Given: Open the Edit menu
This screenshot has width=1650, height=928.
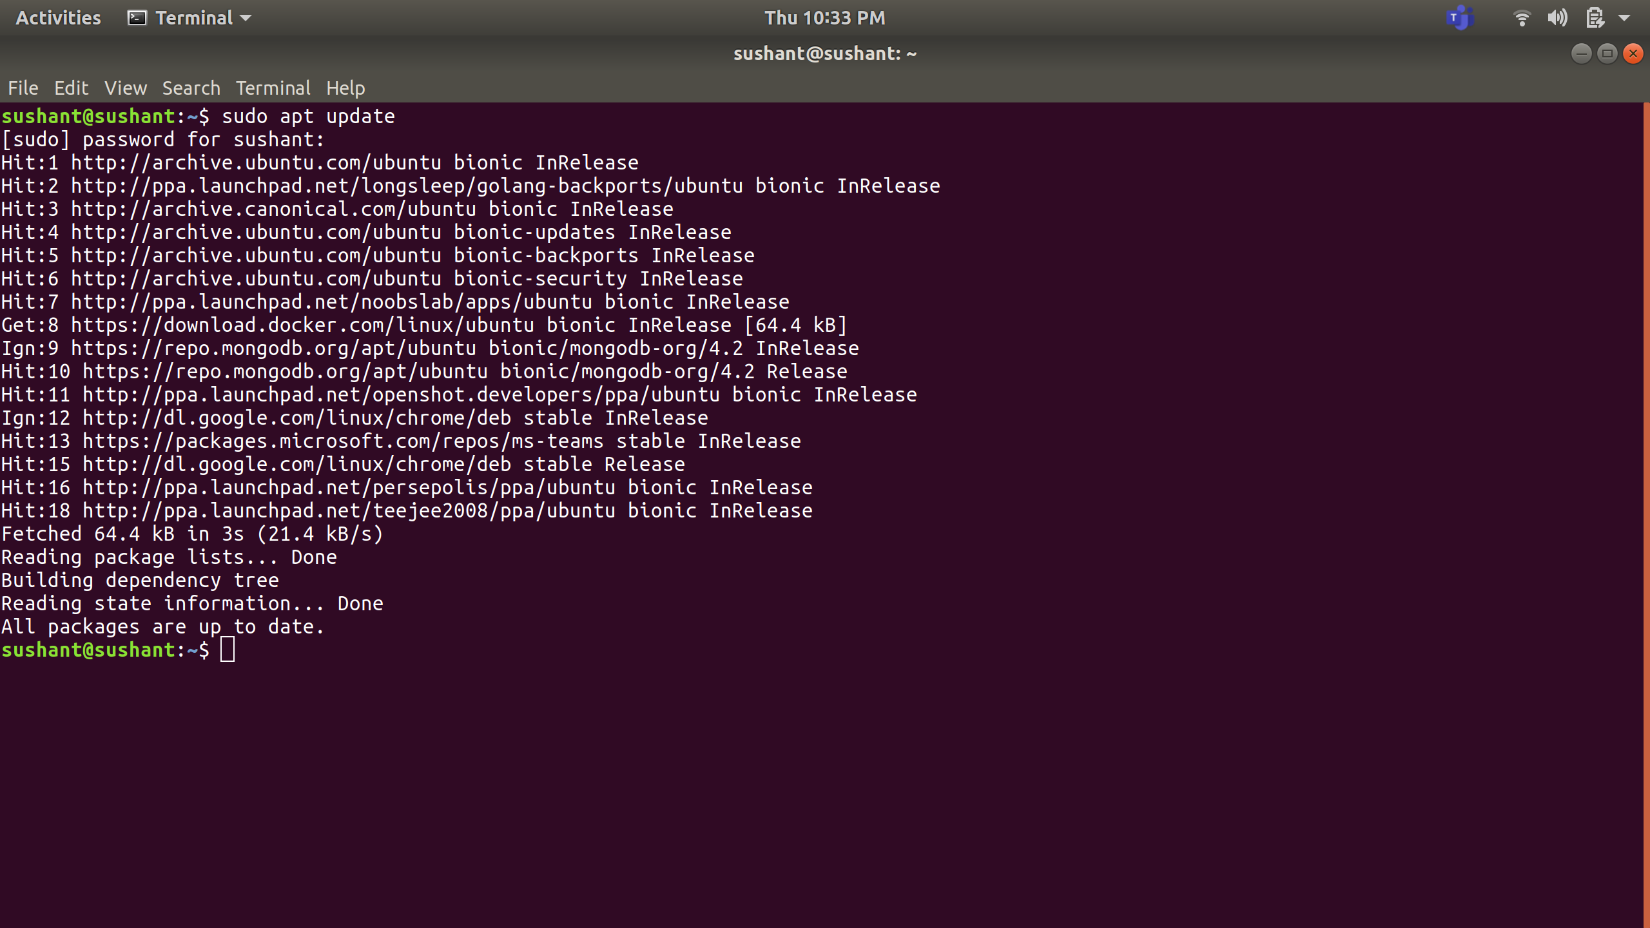Looking at the screenshot, I should point(71,88).
